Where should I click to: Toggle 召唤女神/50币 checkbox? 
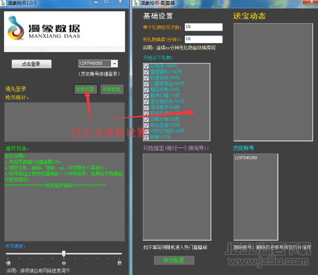point(146,119)
